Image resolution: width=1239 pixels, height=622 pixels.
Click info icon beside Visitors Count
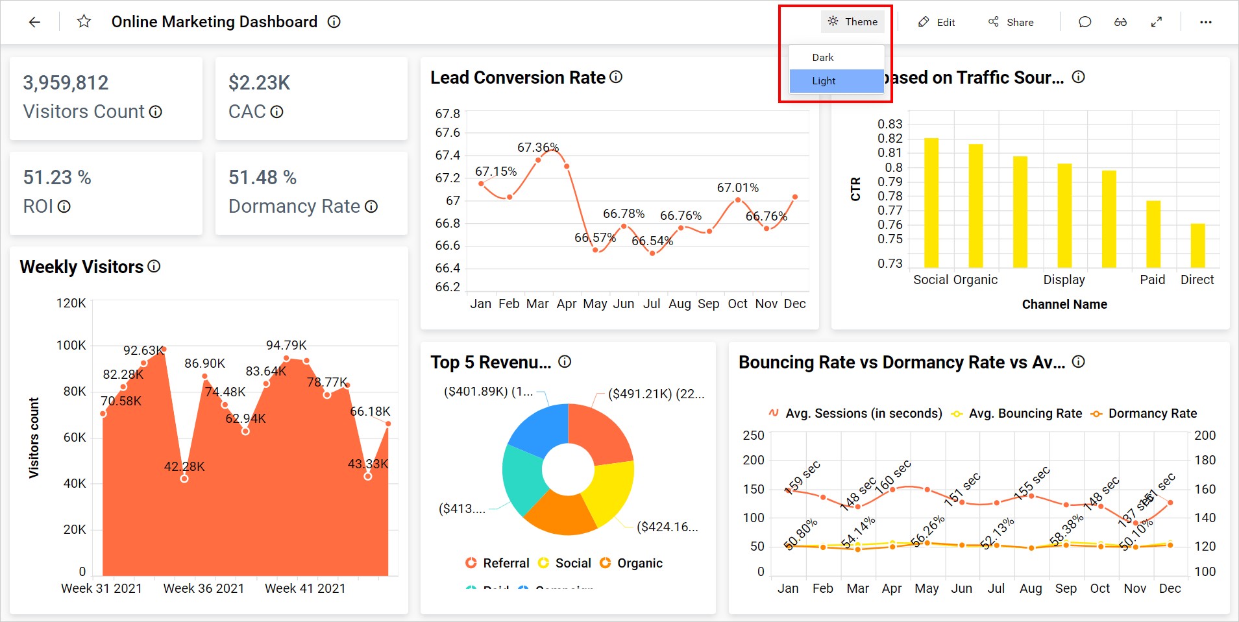point(156,112)
